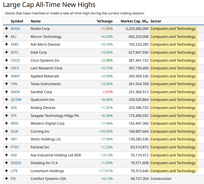Open the QCOM symbol link
This screenshot has height=184, width=204.
[16, 99]
